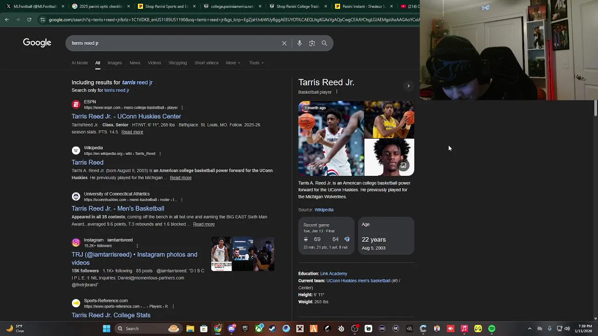Open the Michigan jersey photo thumbnail

pyautogui.click(x=389, y=119)
